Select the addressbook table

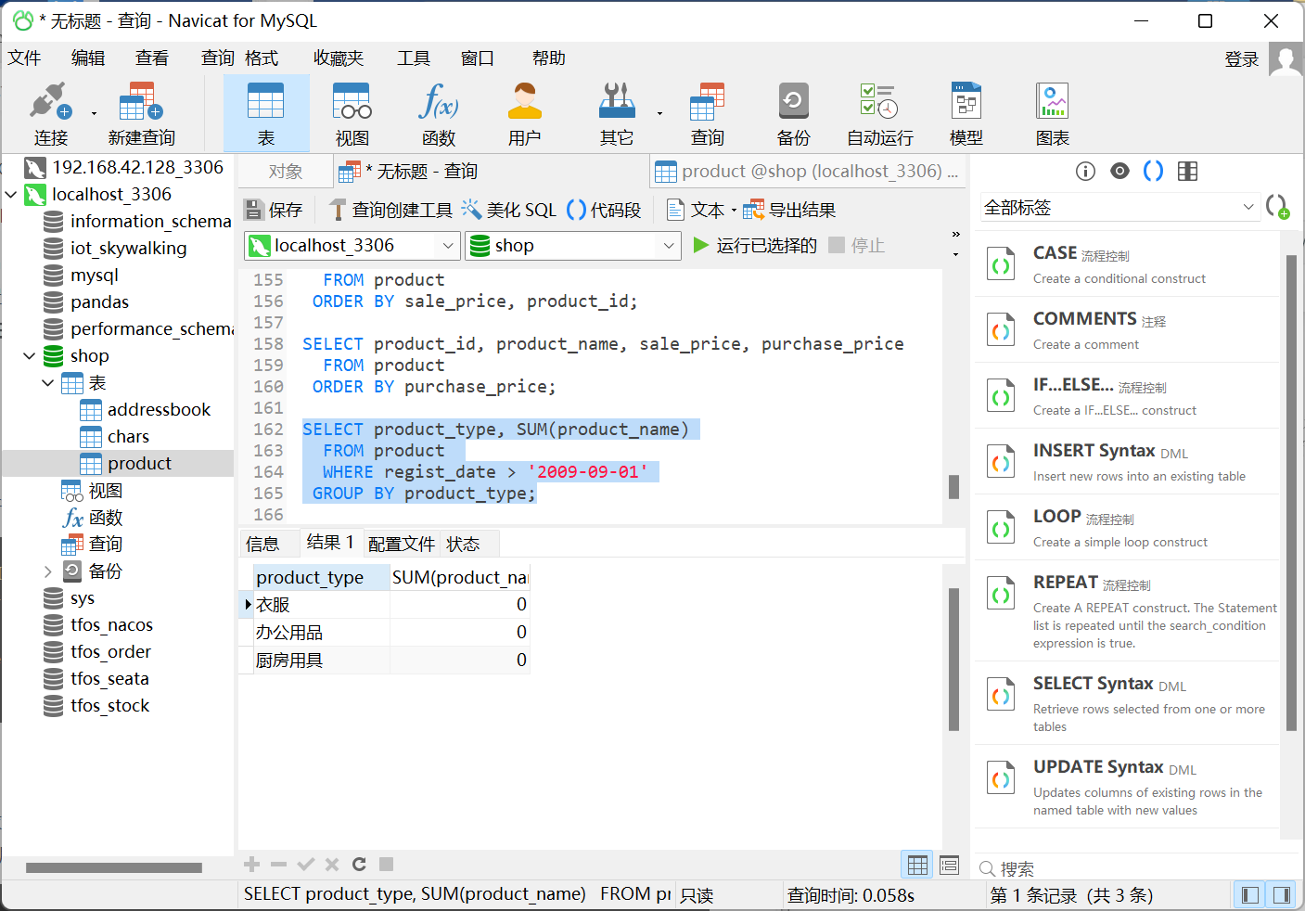coord(159,410)
